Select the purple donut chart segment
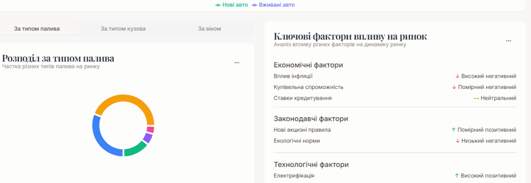 pos(148,138)
